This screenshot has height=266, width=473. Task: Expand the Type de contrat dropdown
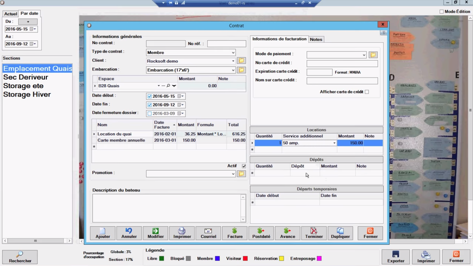[233, 53]
